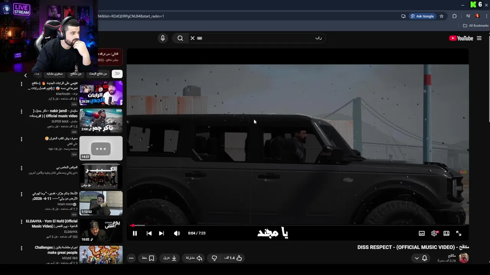Click the DISS RESPECT video title

pyautogui.click(x=413, y=247)
